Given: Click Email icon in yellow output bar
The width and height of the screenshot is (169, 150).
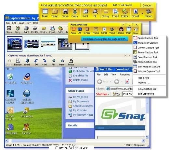Looking at the screenshot, I should (x=115, y=13).
